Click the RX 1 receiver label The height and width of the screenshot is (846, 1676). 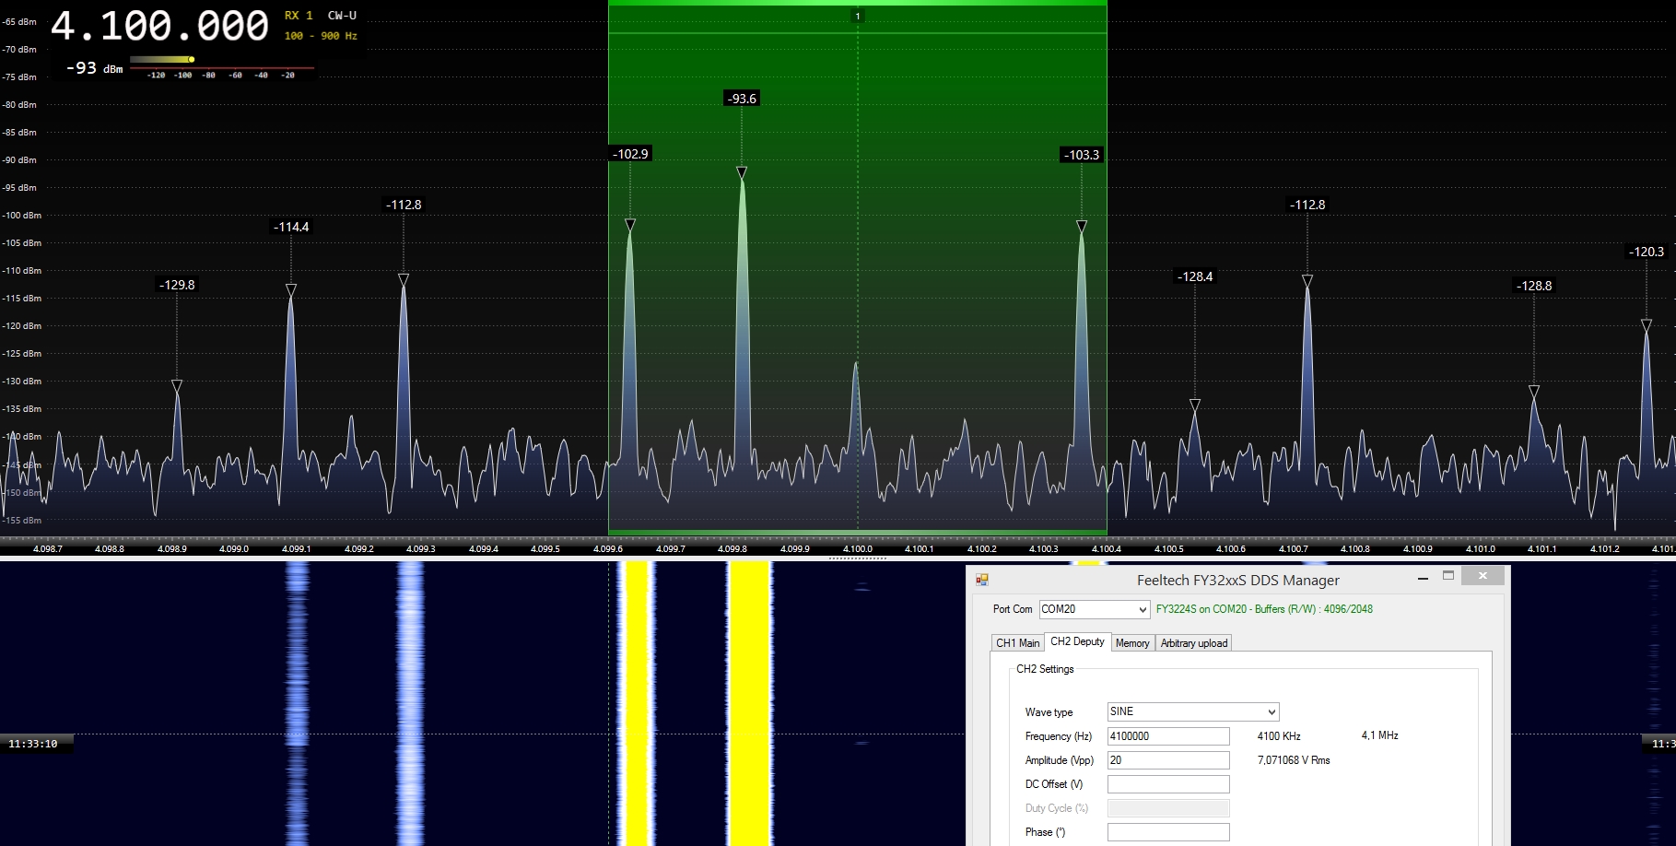point(299,16)
